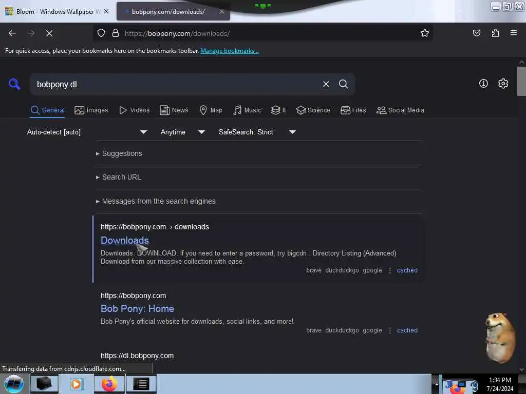Close the Bloom Windows Wallpaper tab
This screenshot has height=394, width=526.
point(106,11)
